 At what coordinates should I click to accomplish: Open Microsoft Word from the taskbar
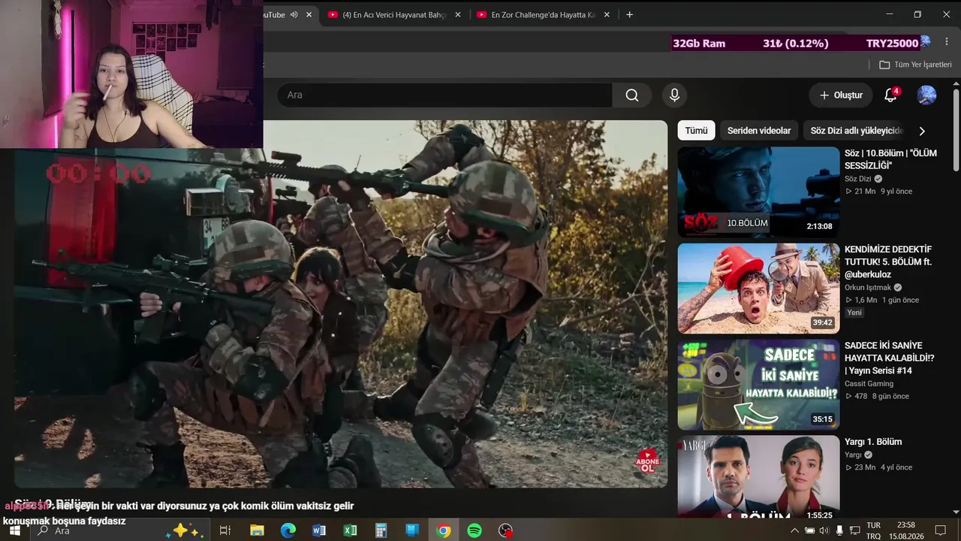click(319, 530)
